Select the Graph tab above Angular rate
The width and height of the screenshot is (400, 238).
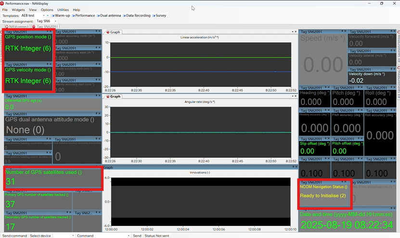click(113, 96)
